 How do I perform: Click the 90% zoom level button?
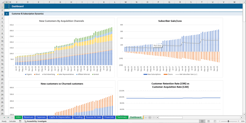243,121
